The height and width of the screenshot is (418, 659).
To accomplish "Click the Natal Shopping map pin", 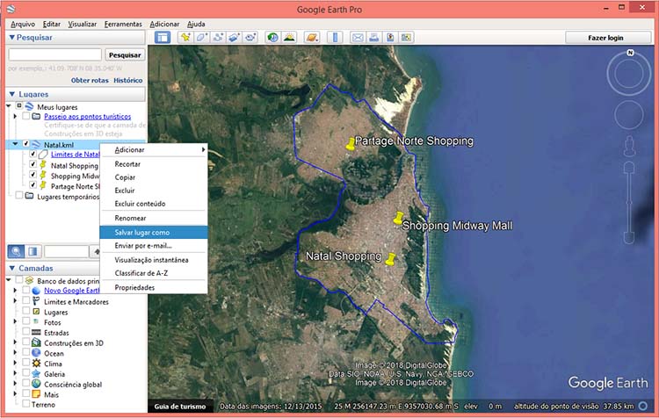I will click(x=390, y=259).
